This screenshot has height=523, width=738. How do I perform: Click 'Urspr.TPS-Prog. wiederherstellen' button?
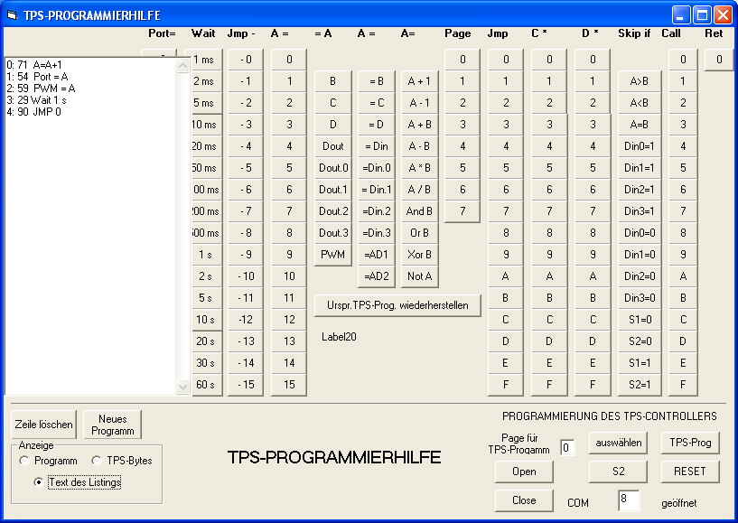(x=397, y=305)
